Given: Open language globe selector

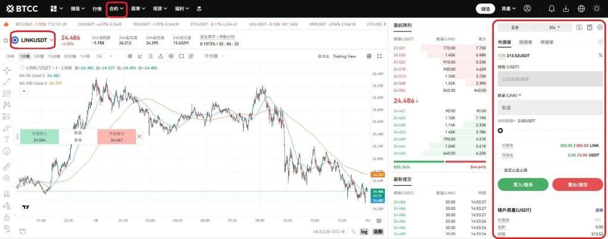Looking at the screenshot, I should [x=581, y=8].
